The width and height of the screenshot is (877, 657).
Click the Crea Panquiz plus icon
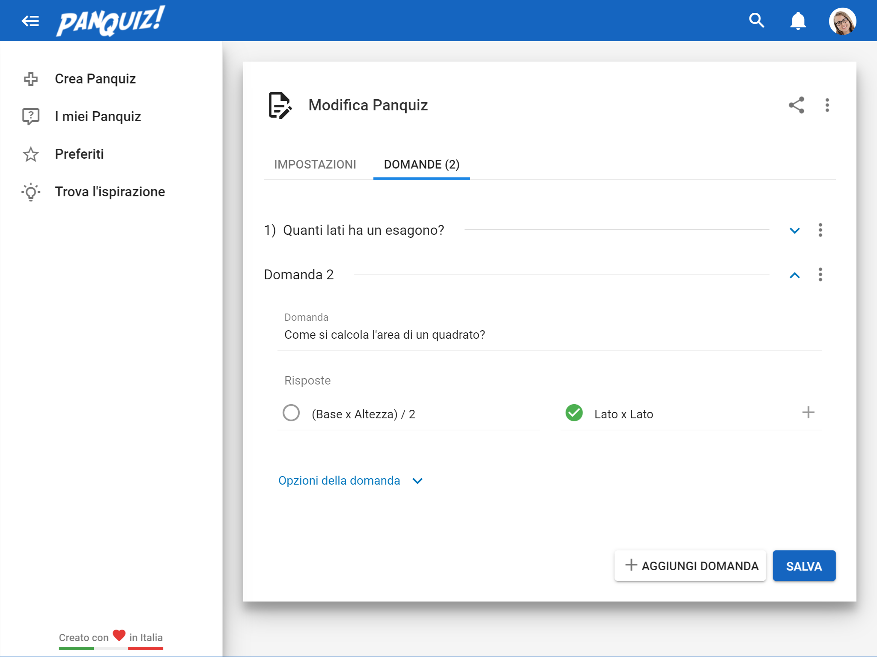[31, 79]
